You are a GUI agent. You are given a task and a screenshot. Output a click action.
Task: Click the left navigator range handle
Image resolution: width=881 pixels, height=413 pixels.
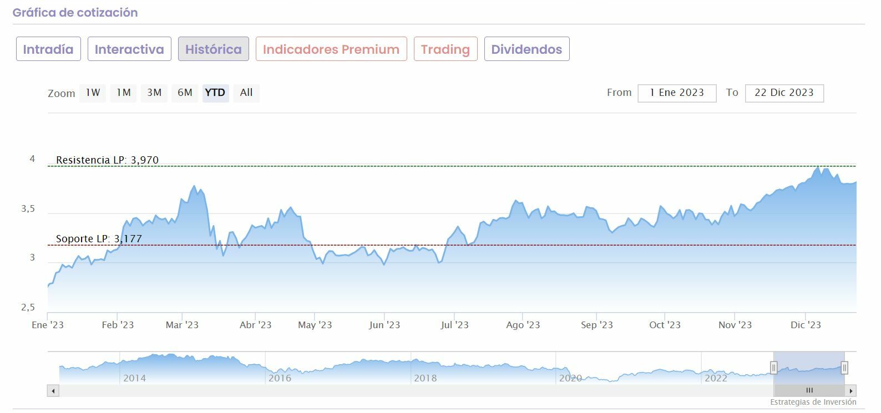(773, 367)
